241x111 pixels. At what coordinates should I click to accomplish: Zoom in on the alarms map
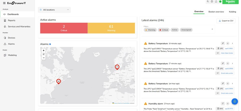44,50
